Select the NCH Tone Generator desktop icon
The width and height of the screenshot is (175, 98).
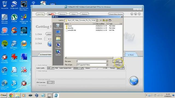point(5,19)
